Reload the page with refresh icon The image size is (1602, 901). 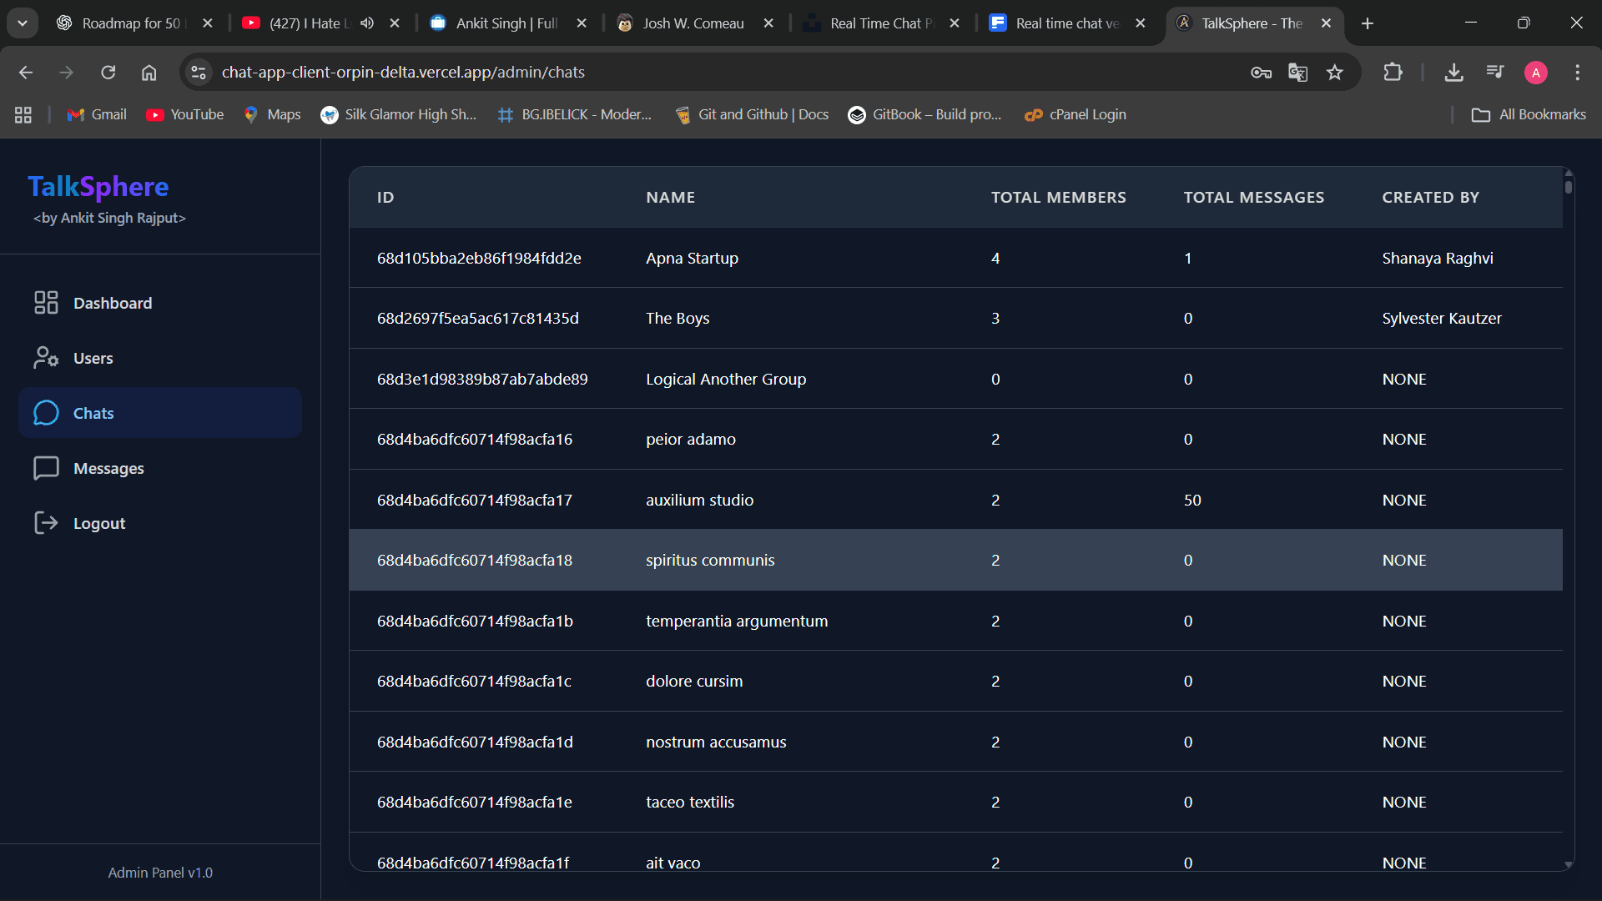(108, 73)
